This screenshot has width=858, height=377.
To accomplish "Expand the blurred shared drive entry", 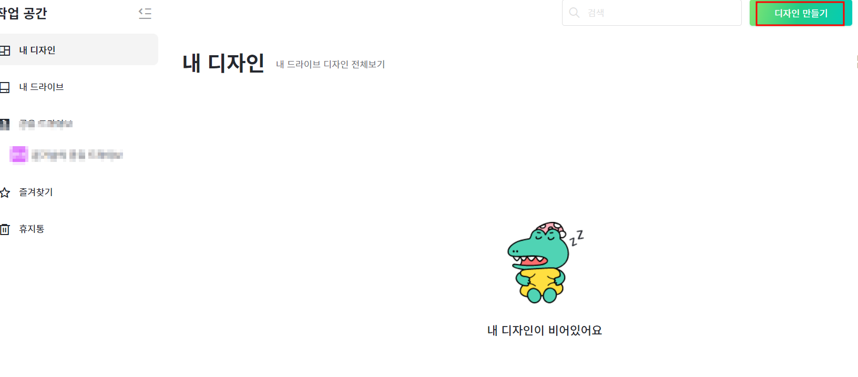I will click(79, 124).
